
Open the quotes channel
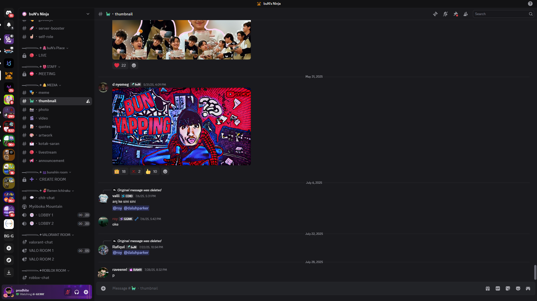[x=56, y=126]
